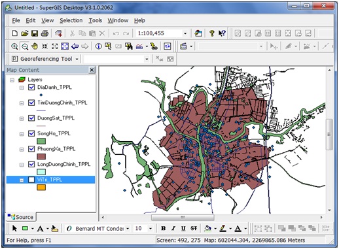The width and height of the screenshot is (339, 249).
Task: Click the Print icon
Action: pos(45,33)
